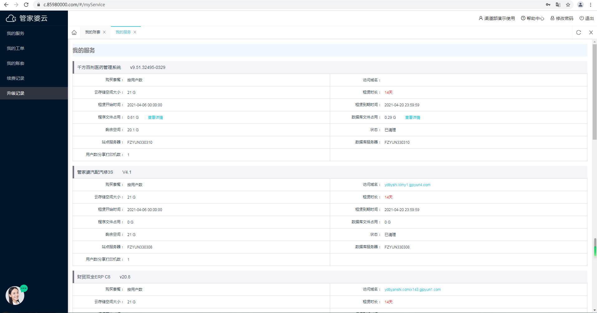Click the refresh icon in tab bar

(578, 32)
